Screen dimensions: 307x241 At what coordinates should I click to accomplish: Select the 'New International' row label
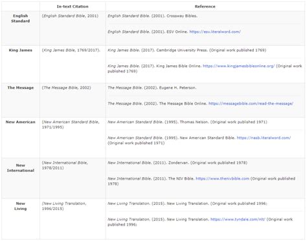point(21,168)
